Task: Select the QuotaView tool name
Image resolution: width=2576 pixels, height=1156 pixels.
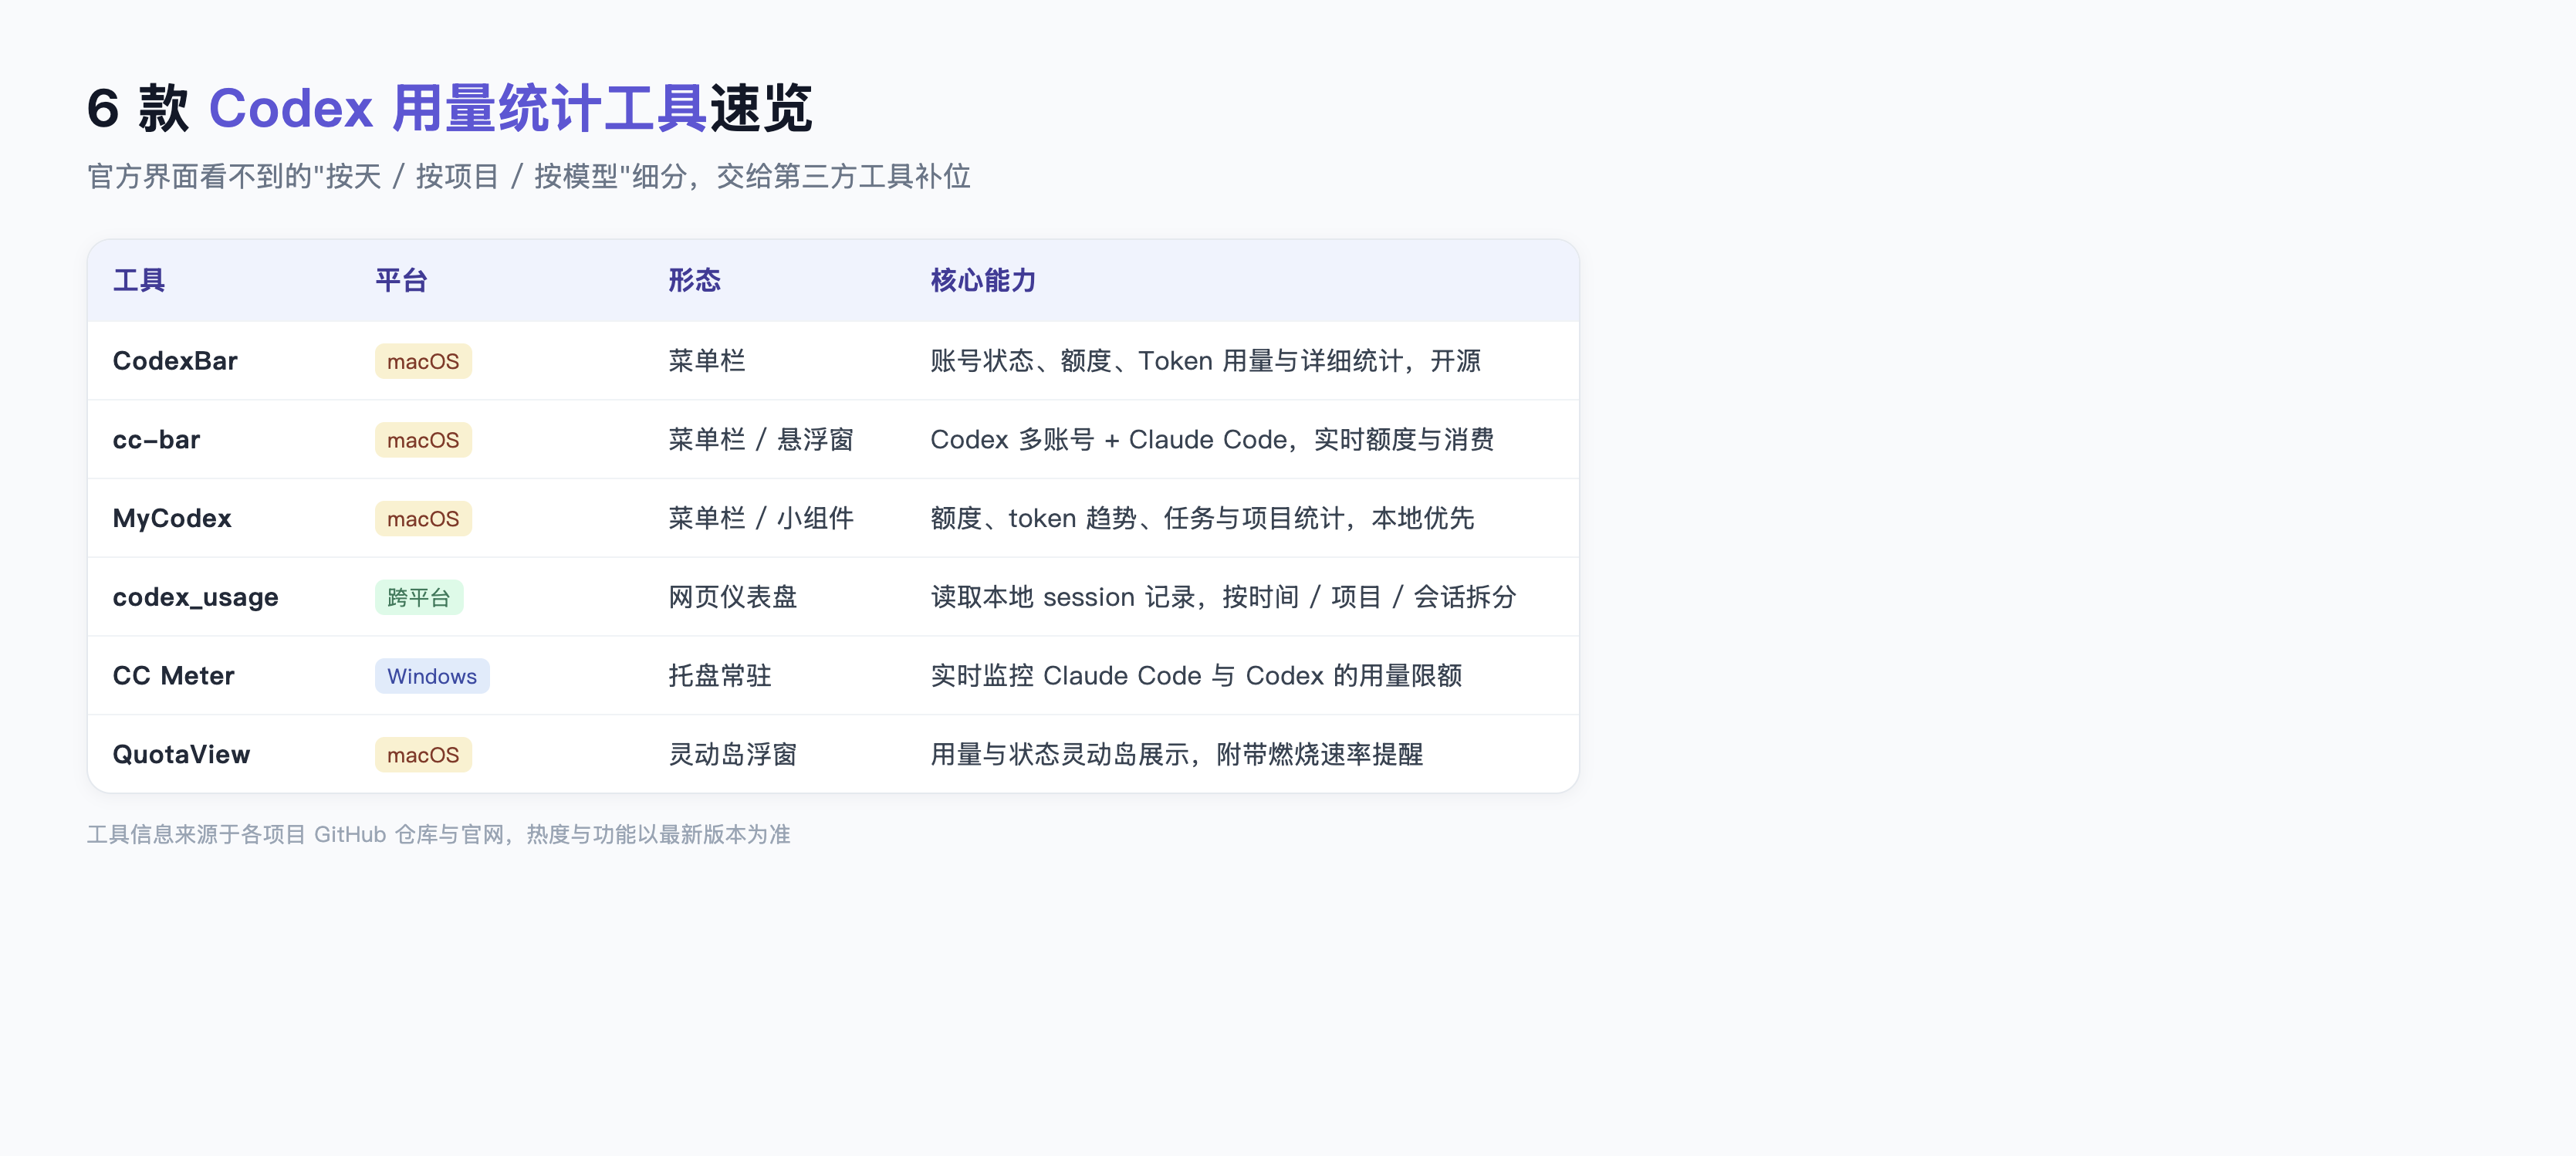Action: point(181,754)
